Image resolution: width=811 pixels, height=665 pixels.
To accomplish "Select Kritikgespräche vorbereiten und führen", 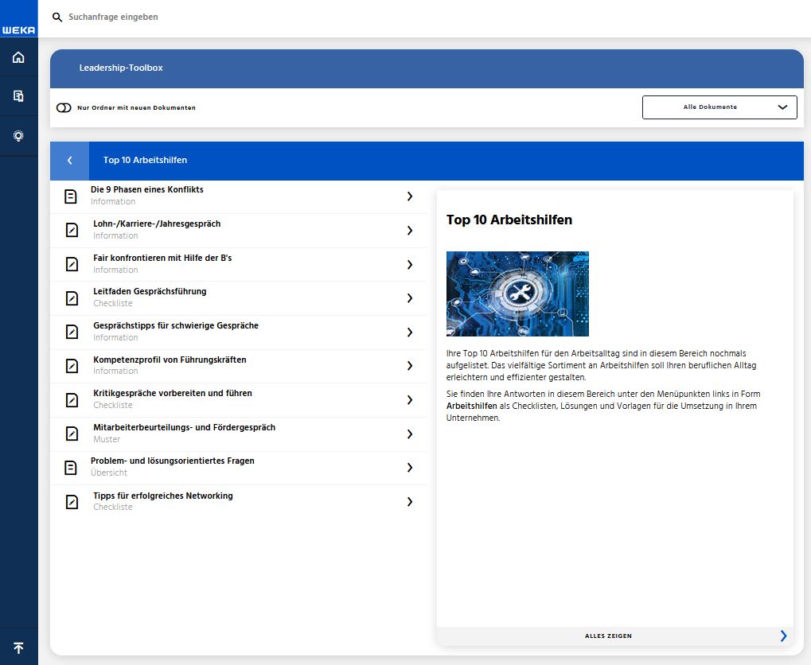I will (x=172, y=394).
